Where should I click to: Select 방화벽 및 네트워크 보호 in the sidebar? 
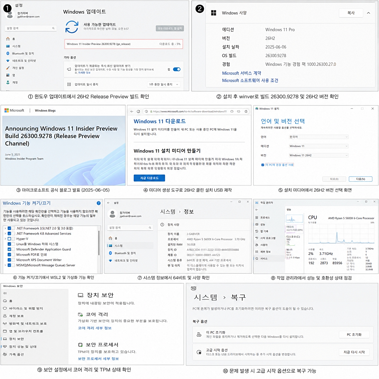click(25, 323)
